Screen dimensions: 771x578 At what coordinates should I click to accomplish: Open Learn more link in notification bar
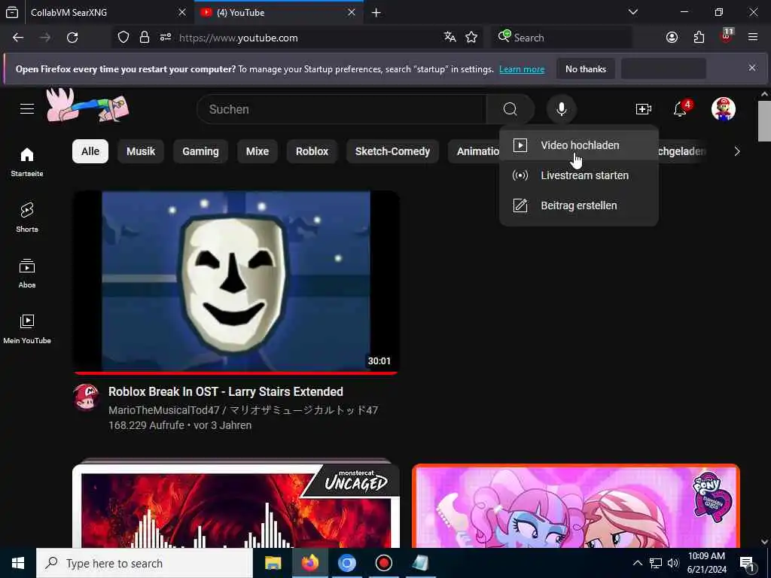pyautogui.click(x=522, y=69)
